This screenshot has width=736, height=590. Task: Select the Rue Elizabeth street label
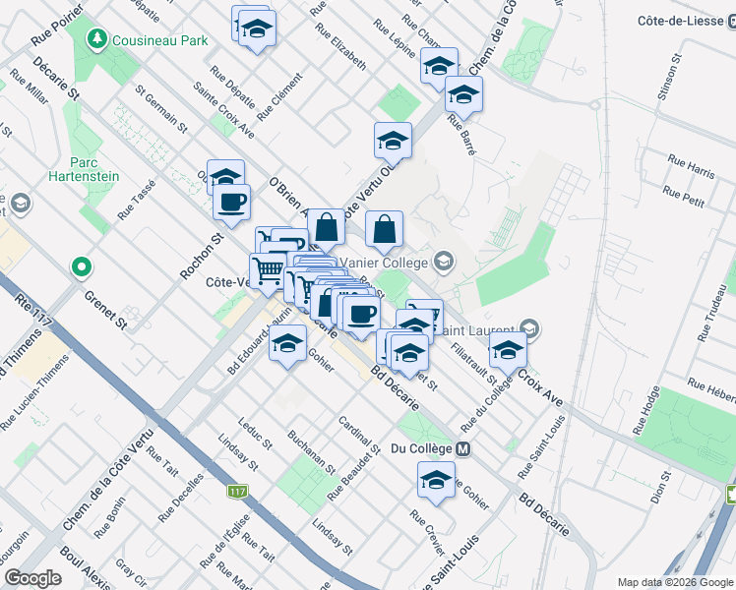click(x=340, y=46)
